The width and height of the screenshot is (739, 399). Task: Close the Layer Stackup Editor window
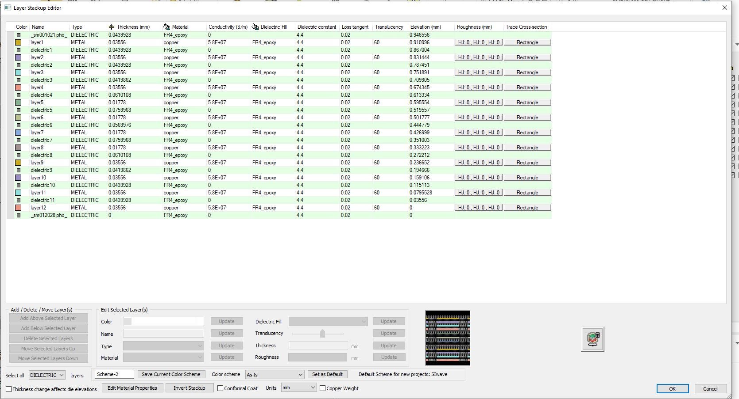pyautogui.click(x=725, y=8)
